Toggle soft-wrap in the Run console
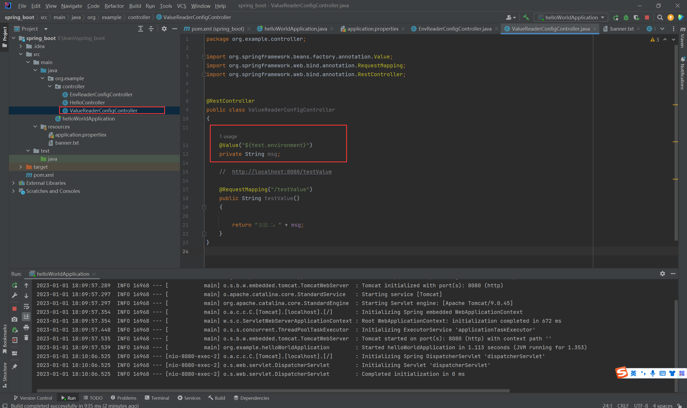 pos(26,306)
